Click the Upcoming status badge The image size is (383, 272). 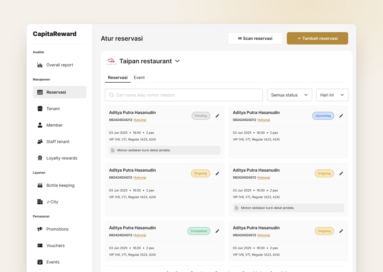tap(323, 116)
